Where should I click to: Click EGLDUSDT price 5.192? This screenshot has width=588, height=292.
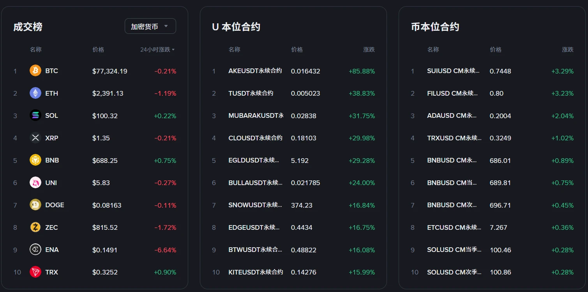pyautogui.click(x=300, y=161)
